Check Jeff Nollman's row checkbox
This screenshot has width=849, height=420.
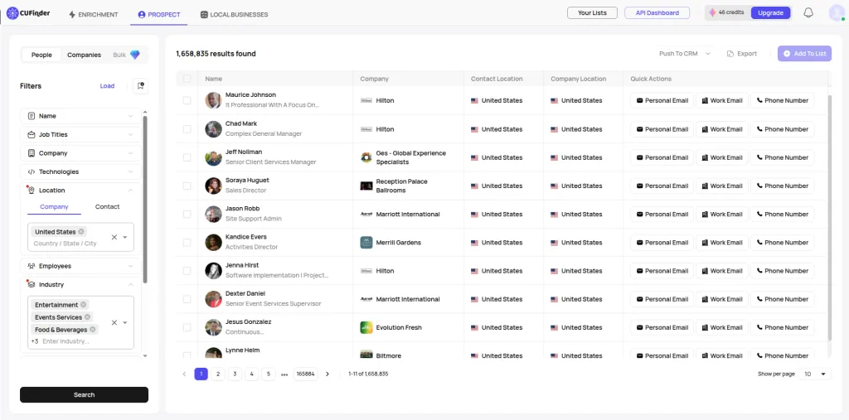click(187, 157)
